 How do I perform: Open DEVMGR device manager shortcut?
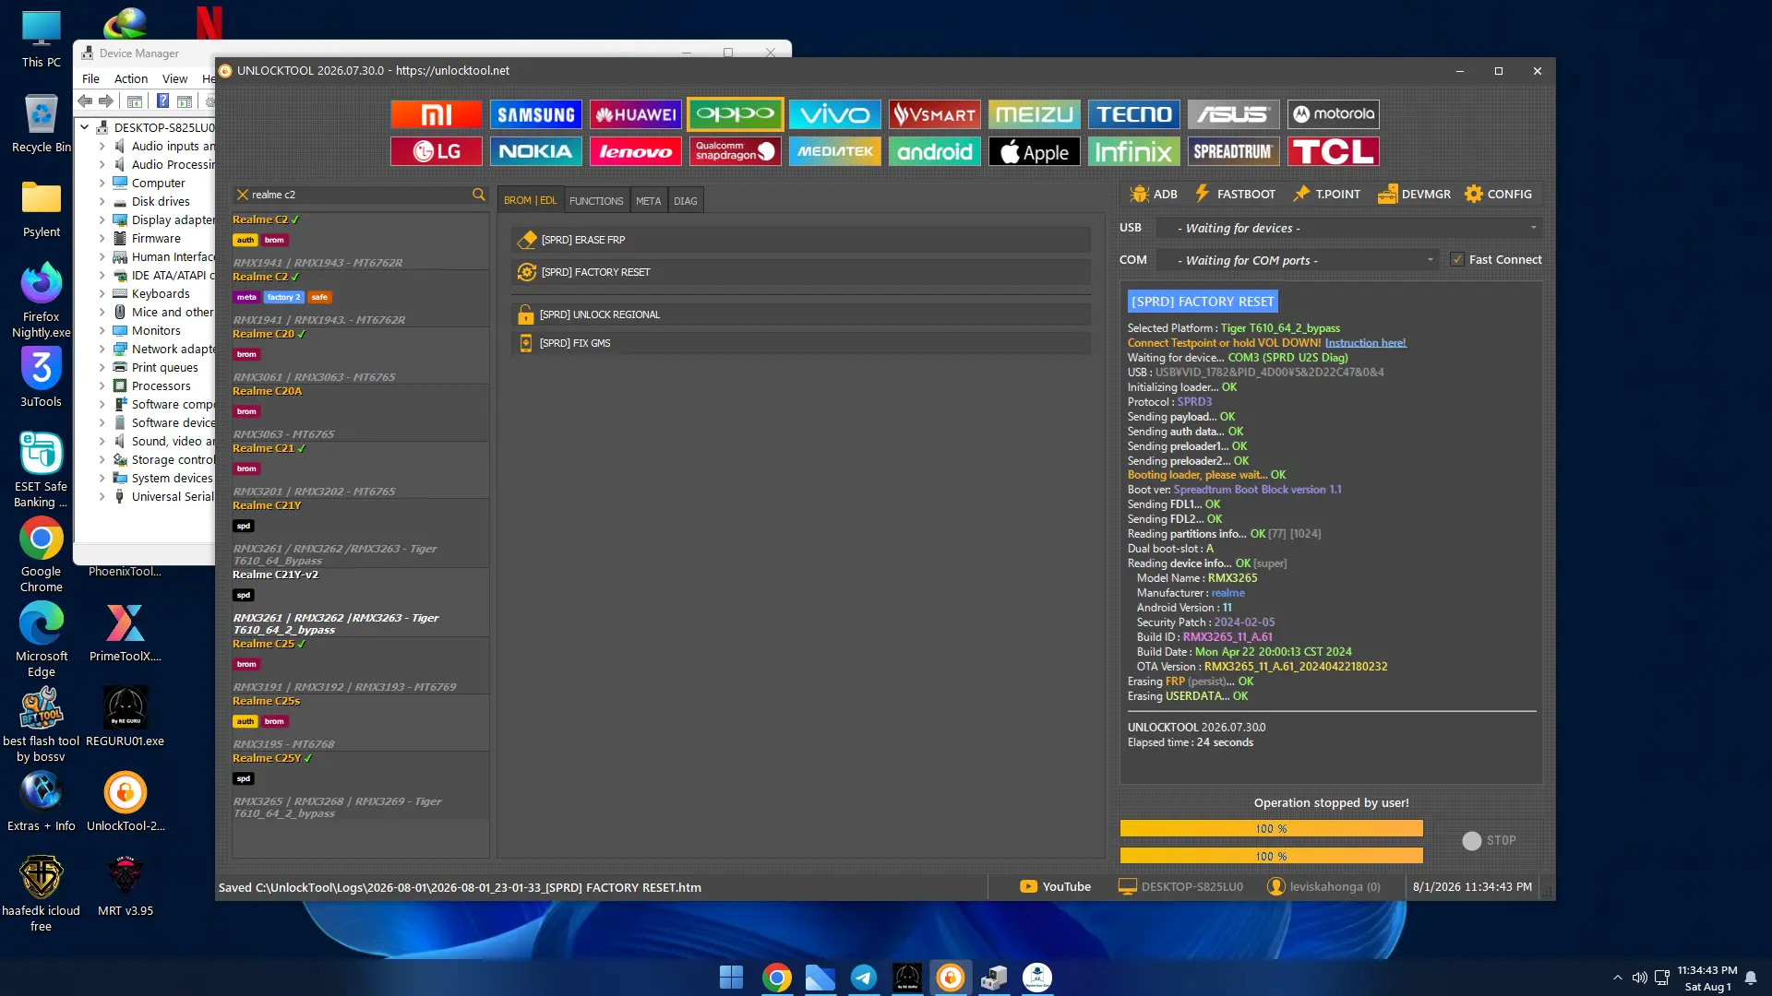click(1414, 194)
